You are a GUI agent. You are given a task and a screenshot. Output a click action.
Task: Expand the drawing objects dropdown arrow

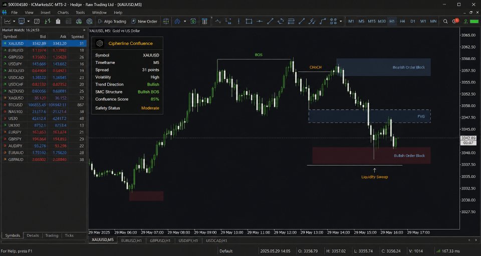[x=341, y=21]
